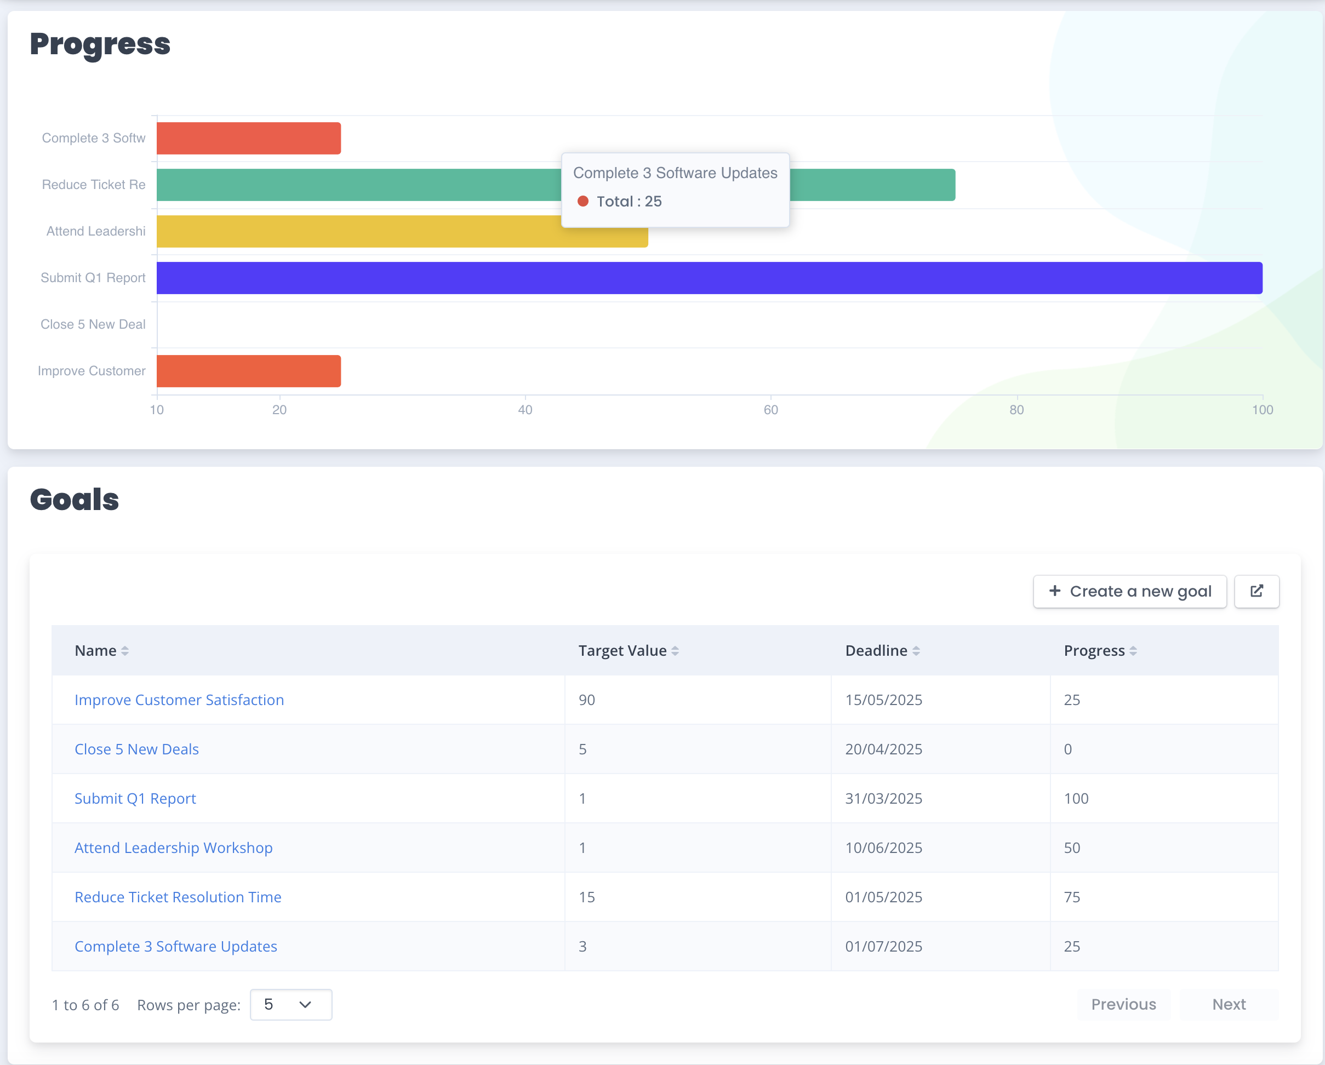Open the Reduce Ticket Resolution Time link
The width and height of the screenshot is (1325, 1065).
coord(178,897)
